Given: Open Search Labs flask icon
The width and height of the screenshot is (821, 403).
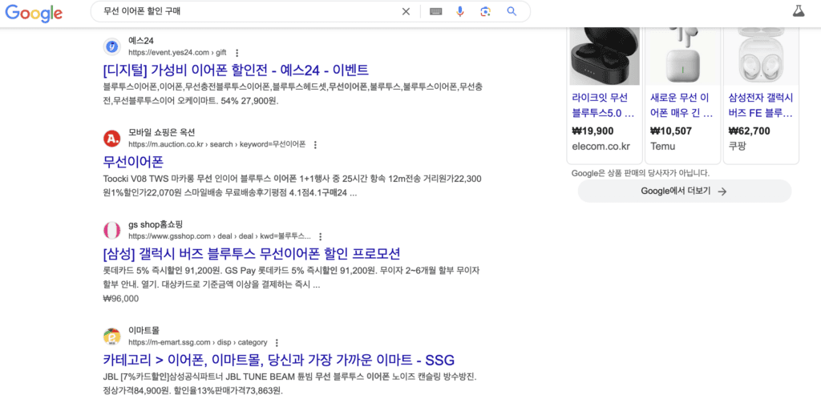Looking at the screenshot, I should pos(798,11).
